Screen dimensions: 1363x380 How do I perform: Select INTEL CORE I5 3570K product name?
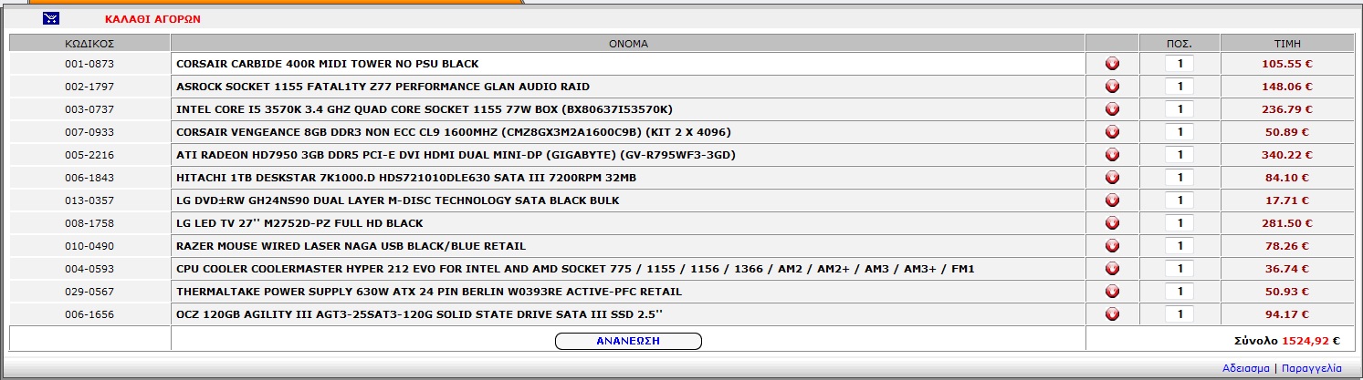424,109
